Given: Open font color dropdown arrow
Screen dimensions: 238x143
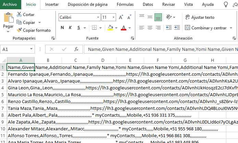Looking at the screenshot, I should click(130, 28).
